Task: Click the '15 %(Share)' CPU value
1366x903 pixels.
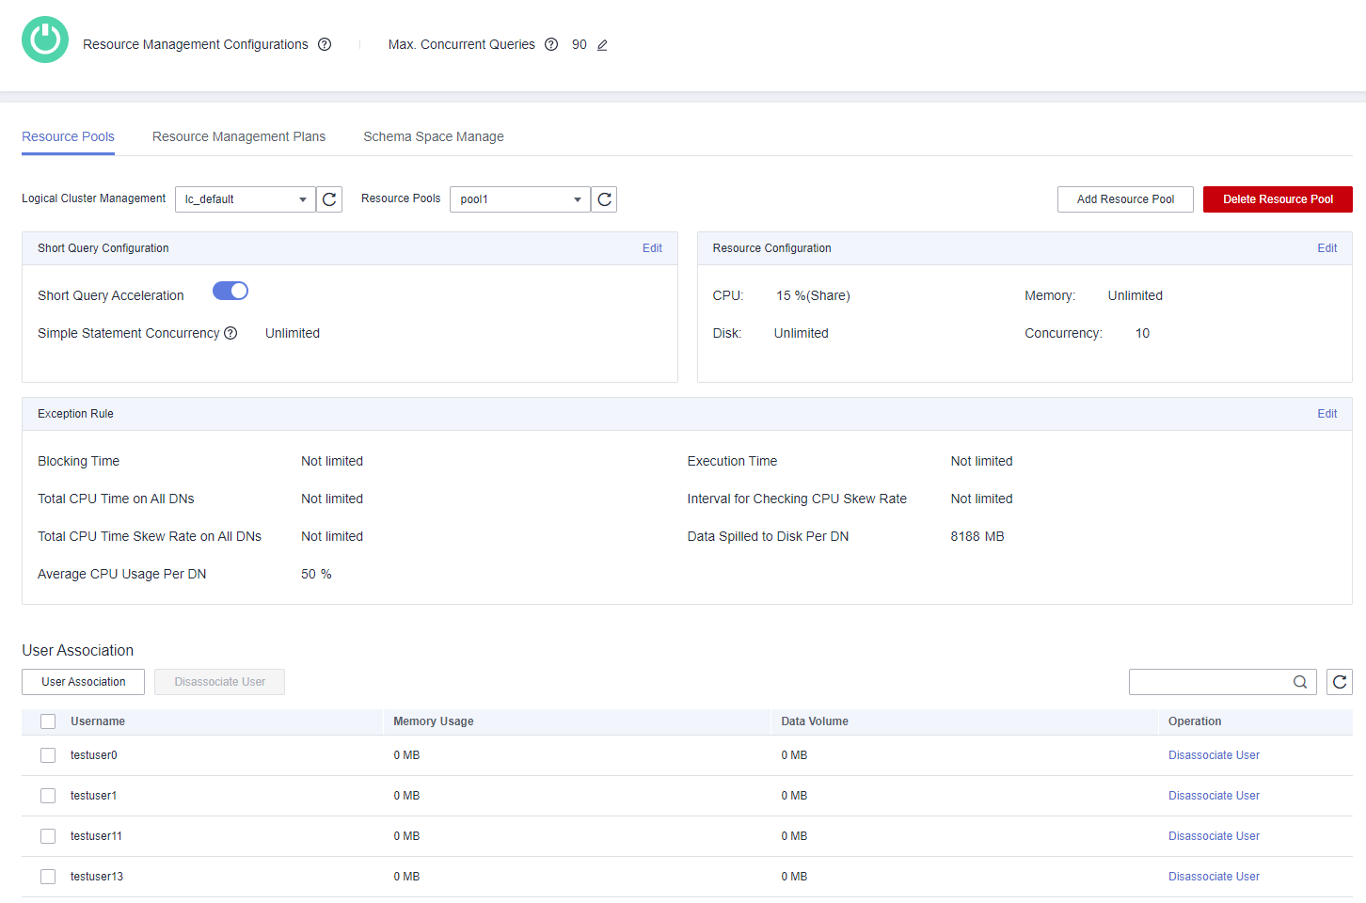Action: pos(813,295)
